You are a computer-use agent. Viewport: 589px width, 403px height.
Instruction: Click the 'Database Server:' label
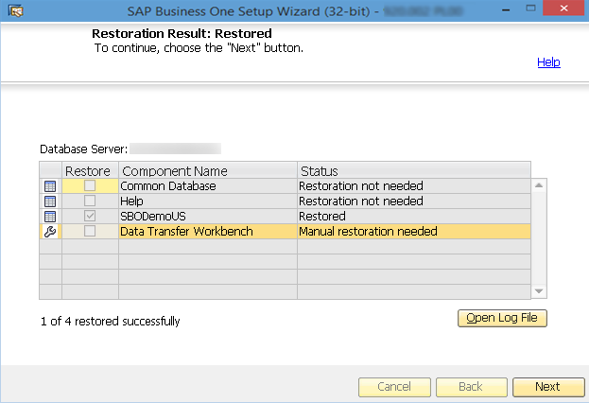tap(84, 149)
